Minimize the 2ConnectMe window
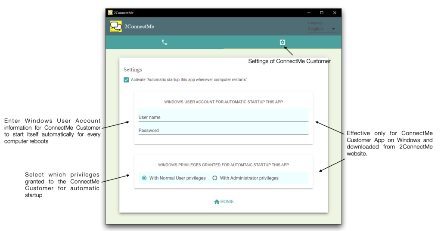 pyautogui.click(x=309, y=12)
